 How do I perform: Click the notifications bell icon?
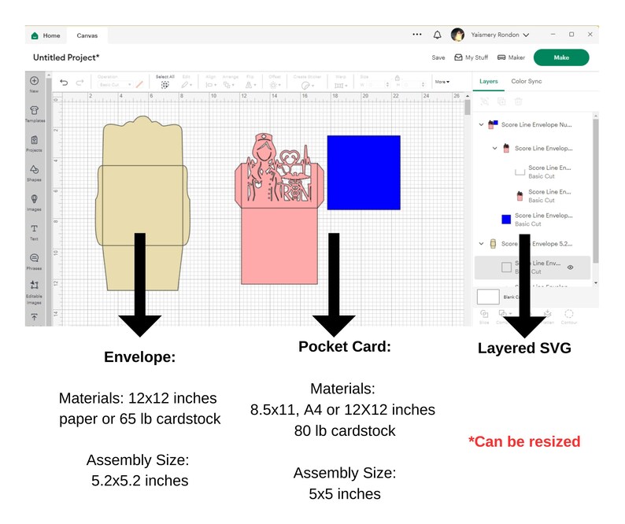click(x=437, y=35)
